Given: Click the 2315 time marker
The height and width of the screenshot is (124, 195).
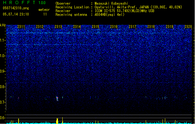Looking at the screenshot, I should 95,27.
